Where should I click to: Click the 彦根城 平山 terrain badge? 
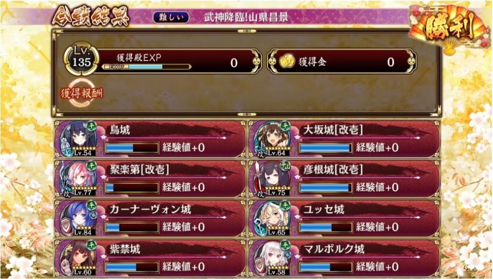[x=286, y=166]
